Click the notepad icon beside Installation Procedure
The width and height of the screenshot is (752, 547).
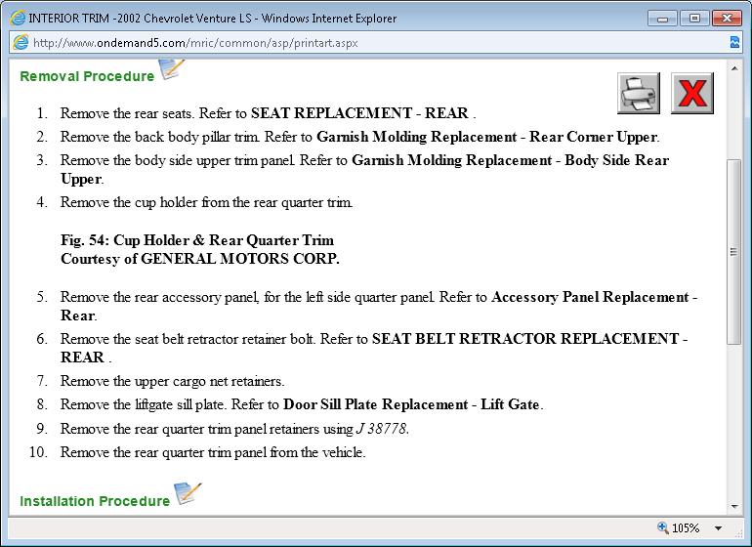188,493
